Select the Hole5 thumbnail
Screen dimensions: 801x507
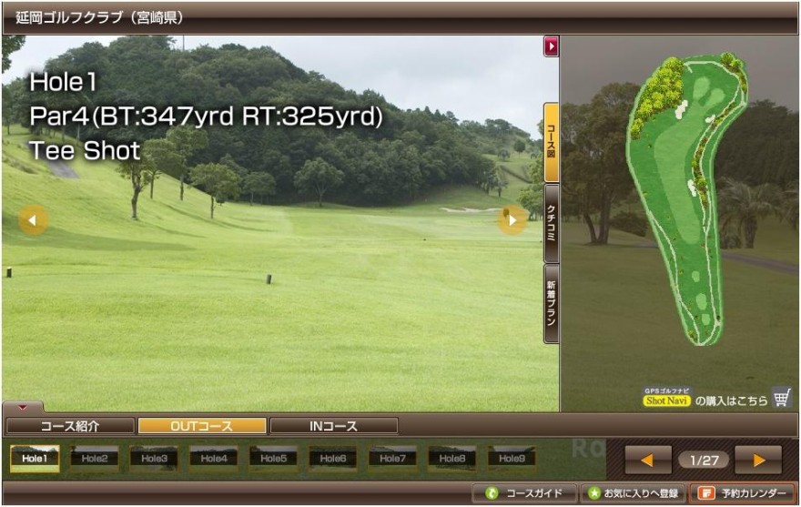click(x=273, y=459)
